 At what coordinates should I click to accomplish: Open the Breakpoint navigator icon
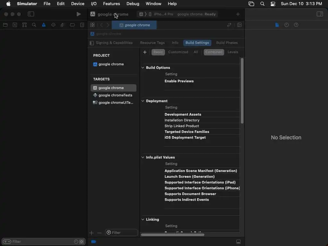tap(72, 25)
